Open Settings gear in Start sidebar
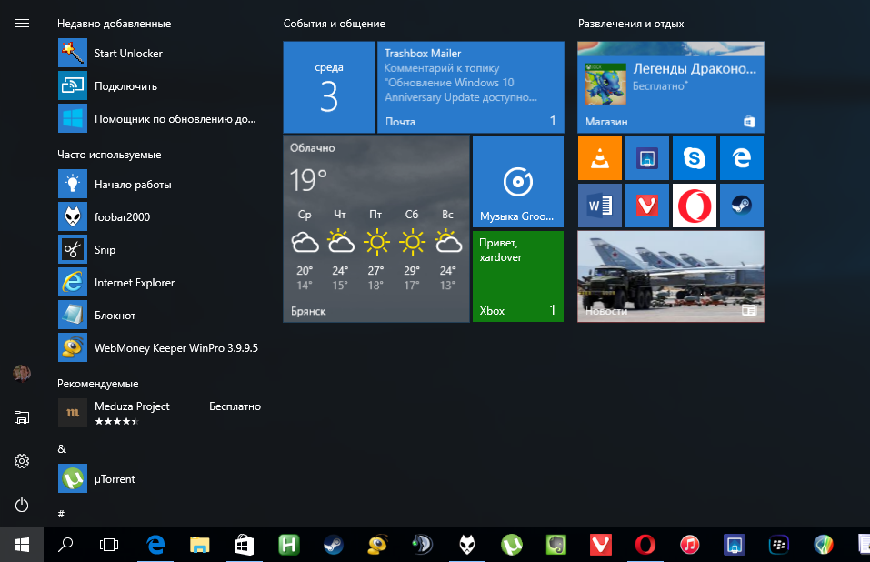870x562 pixels. [22, 461]
